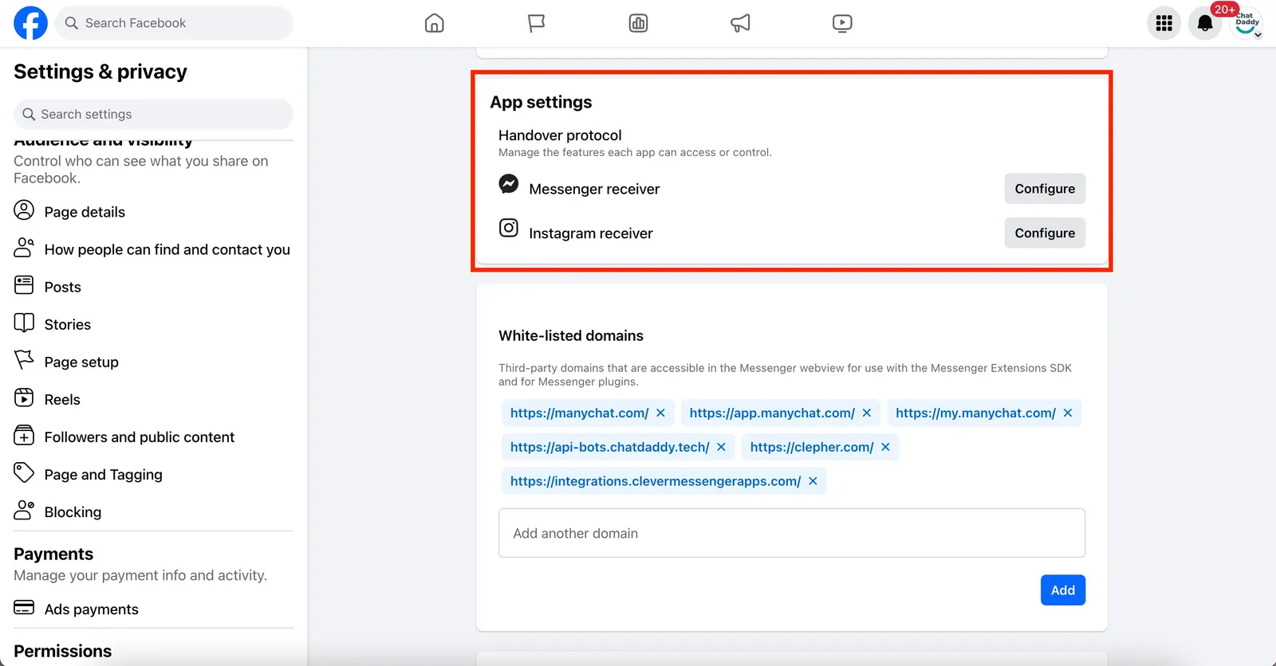Remove the https://manychat.com/ domain
Viewport: 1276px width, 666px height.
660,413
